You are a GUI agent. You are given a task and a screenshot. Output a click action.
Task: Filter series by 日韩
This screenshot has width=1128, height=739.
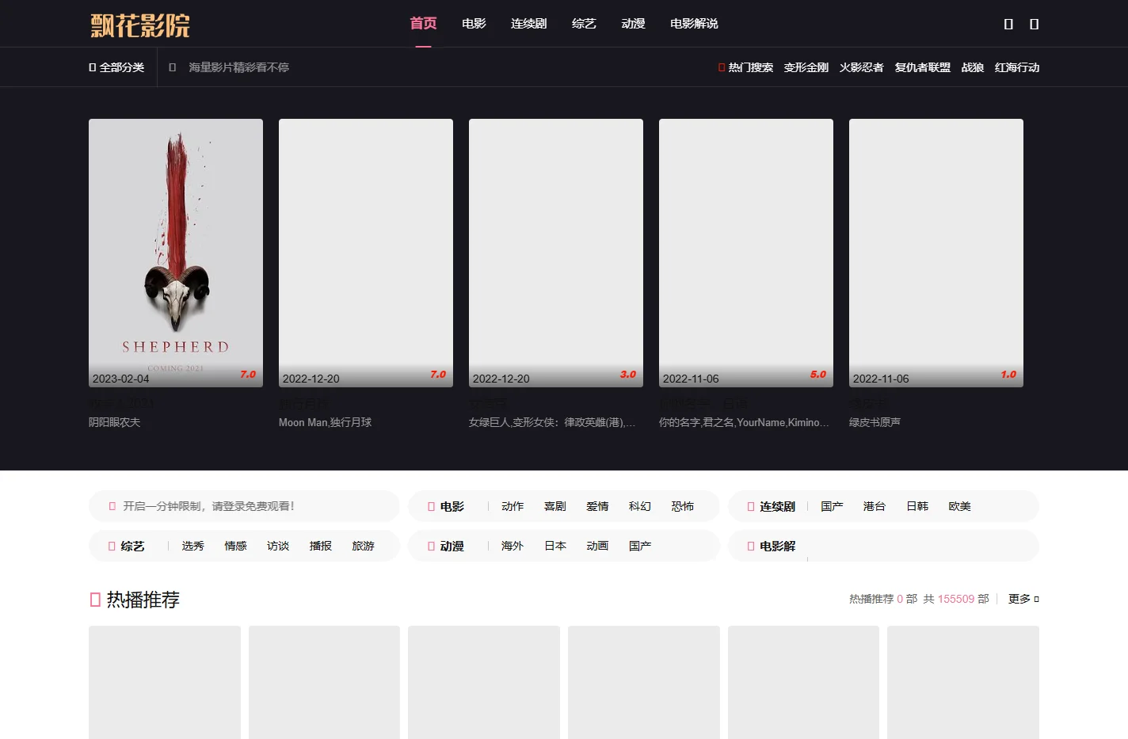coord(917,506)
